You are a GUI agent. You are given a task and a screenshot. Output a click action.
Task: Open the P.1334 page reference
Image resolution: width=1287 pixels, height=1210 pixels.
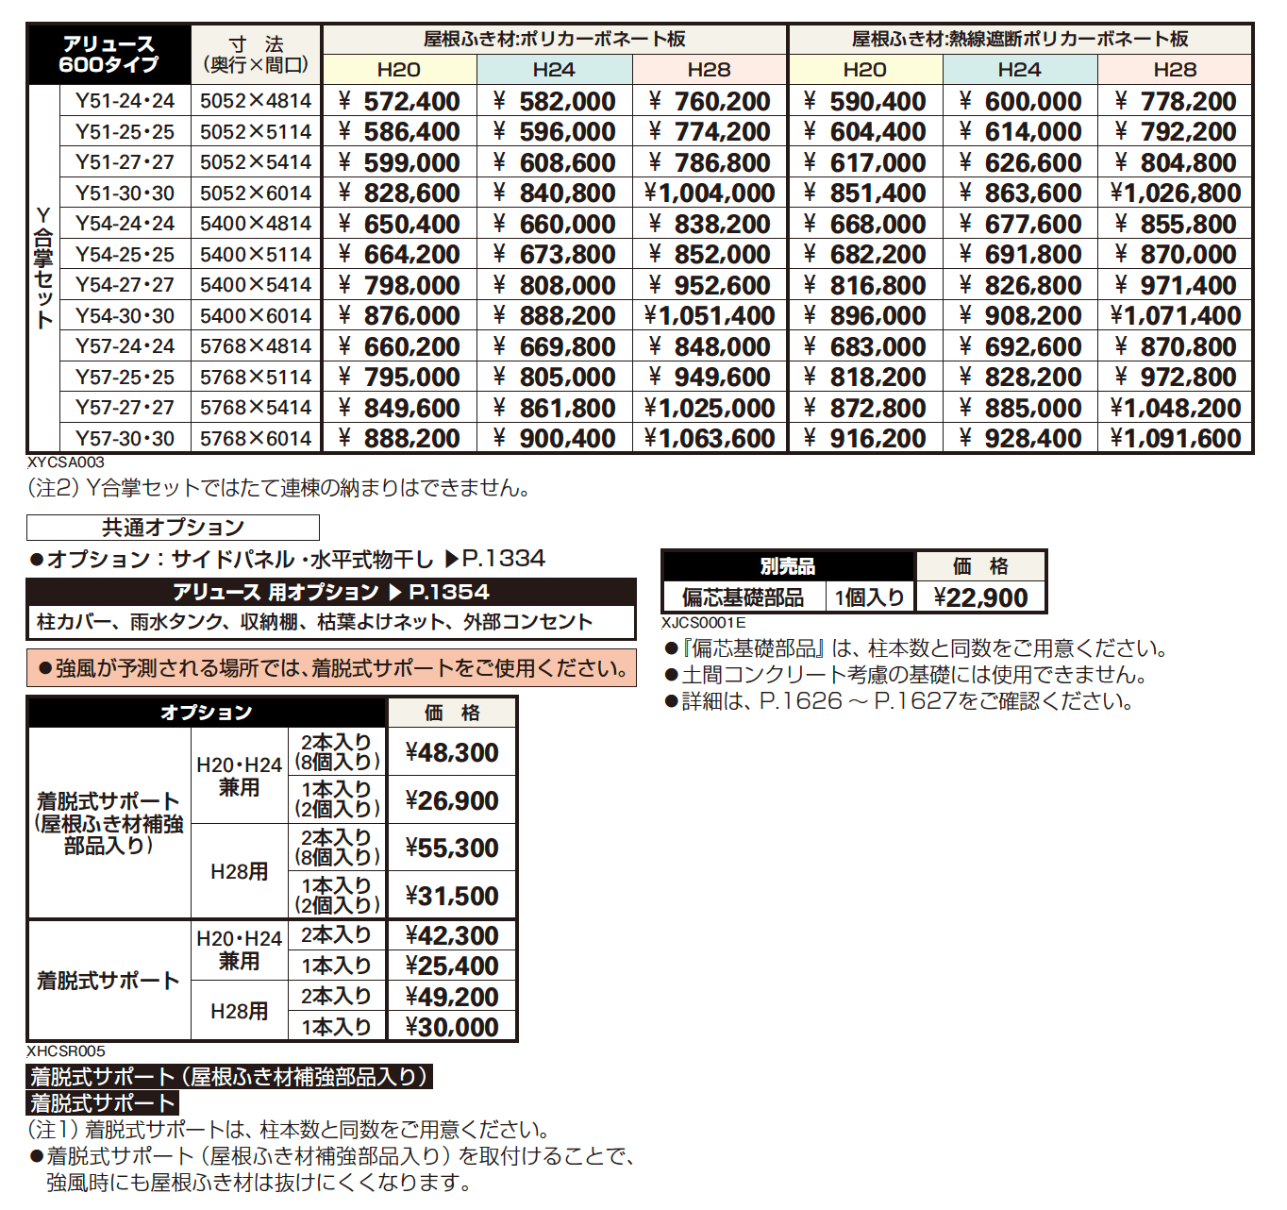pyautogui.click(x=494, y=559)
